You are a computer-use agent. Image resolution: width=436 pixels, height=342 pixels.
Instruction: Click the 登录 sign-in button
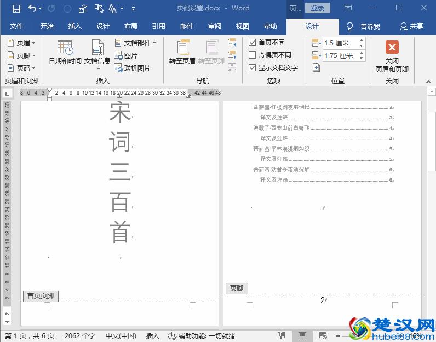(x=318, y=8)
